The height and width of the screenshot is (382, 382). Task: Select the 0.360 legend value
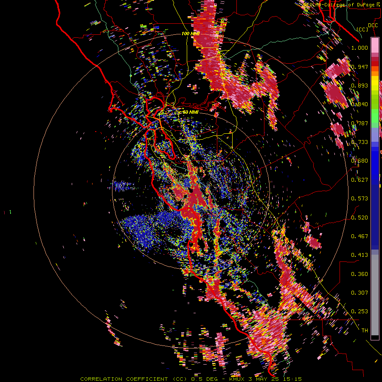(x=360, y=274)
